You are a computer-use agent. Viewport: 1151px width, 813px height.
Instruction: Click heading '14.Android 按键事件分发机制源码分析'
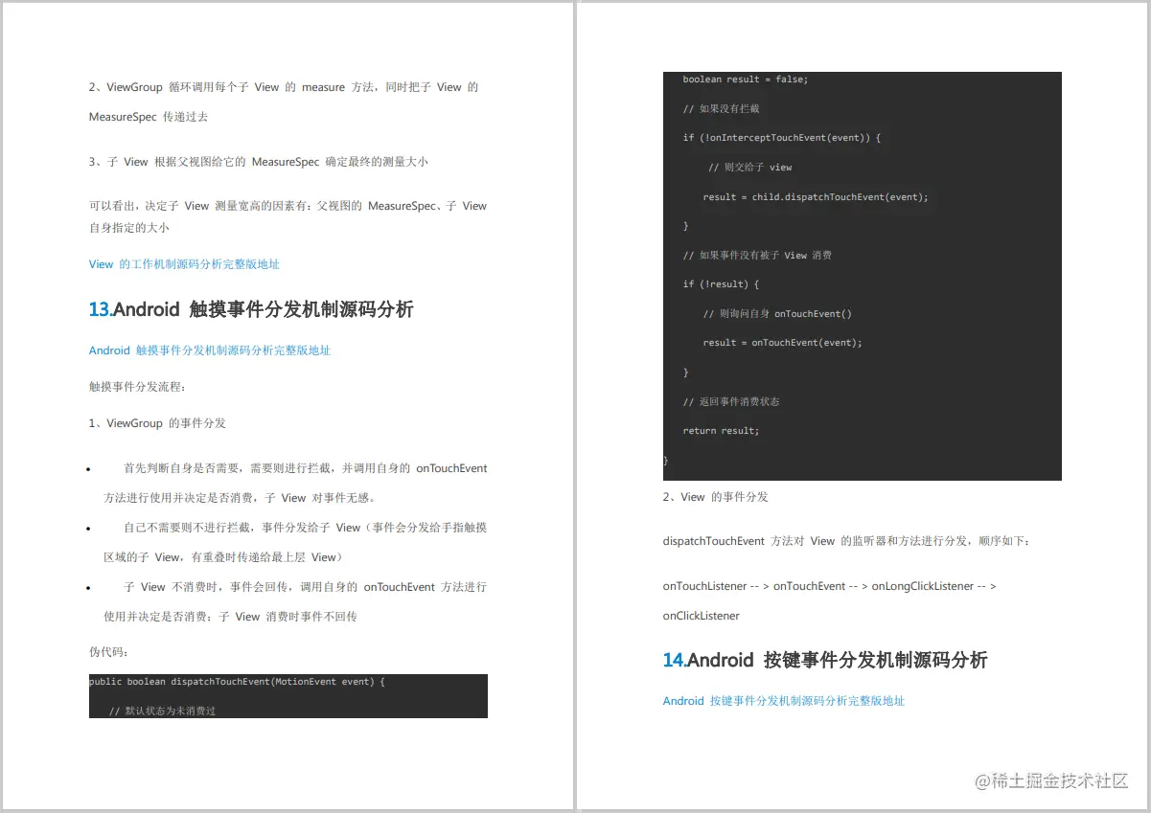pyautogui.click(x=825, y=660)
